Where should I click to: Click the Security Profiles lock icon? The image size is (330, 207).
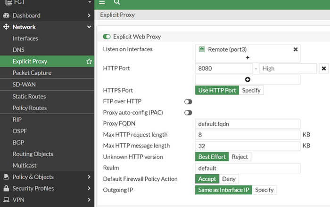point(6,189)
